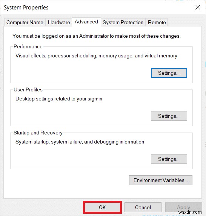Click the Environment Variables button
Screen dimensions: 206x216
[x=161, y=180]
